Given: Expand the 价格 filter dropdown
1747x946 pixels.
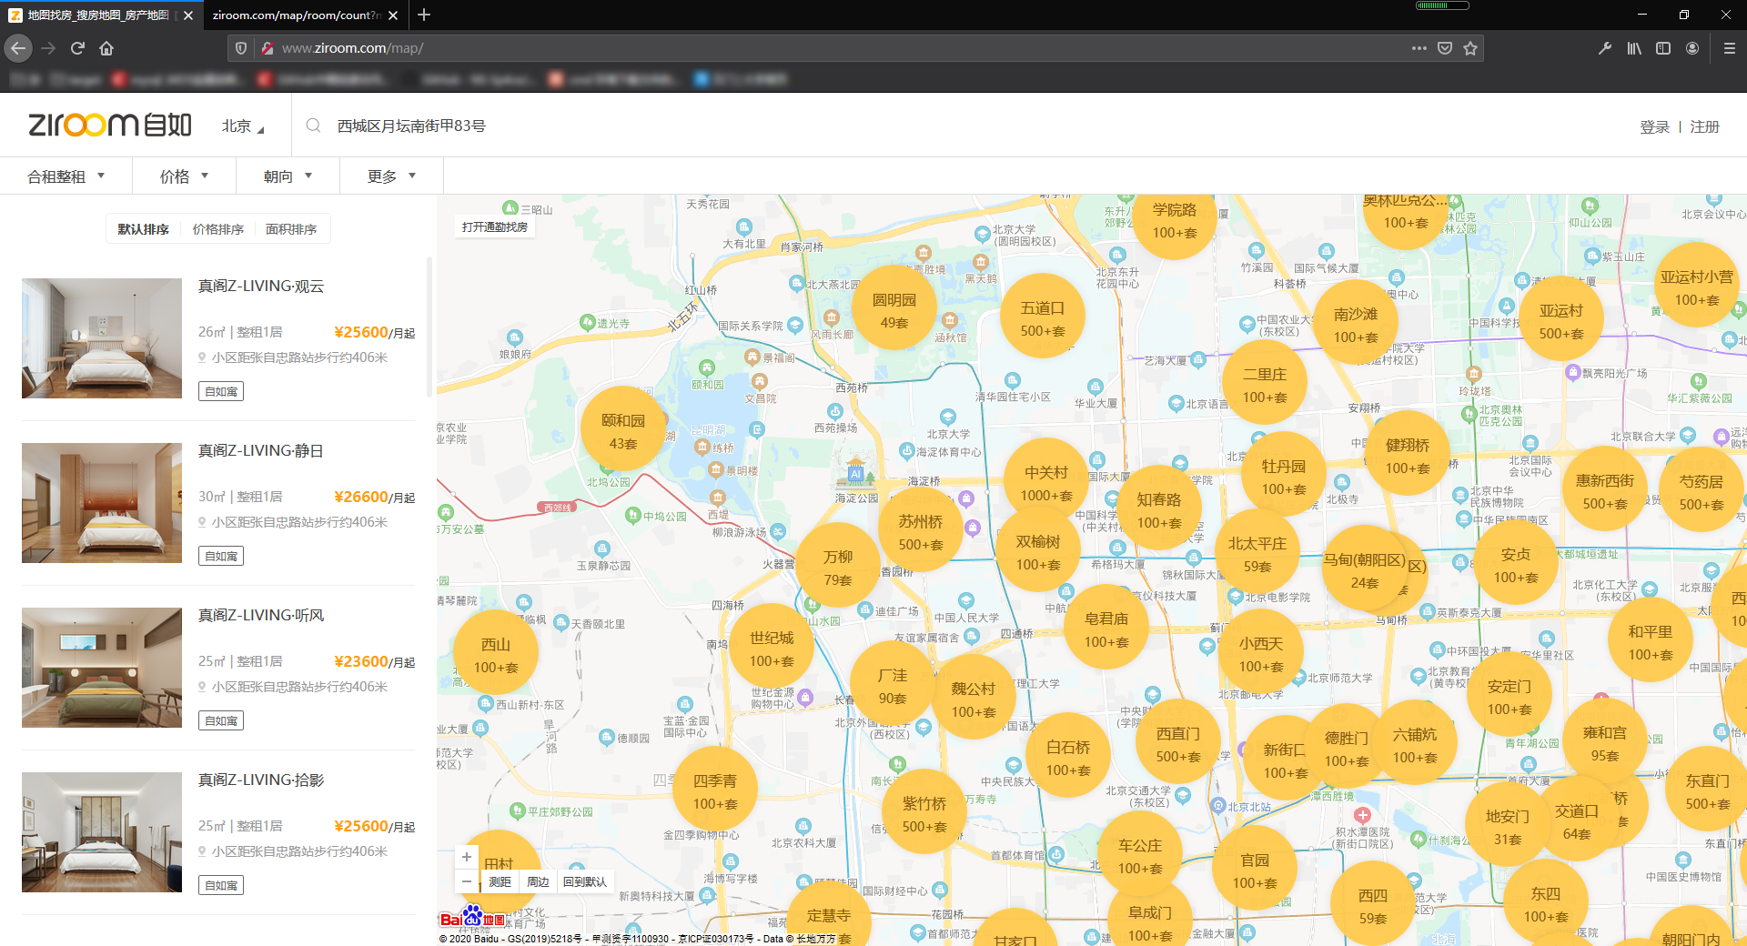Looking at the screenshot, I should (x=185, y=176).
